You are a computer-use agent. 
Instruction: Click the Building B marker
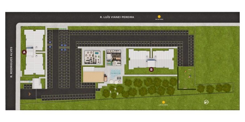pyautogui.click(x=151, y=70)
